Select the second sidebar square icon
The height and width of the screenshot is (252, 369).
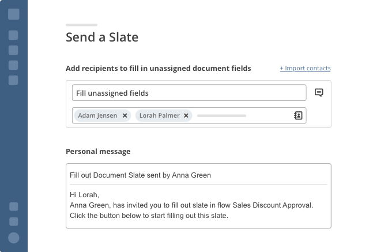tap(13, 35)
